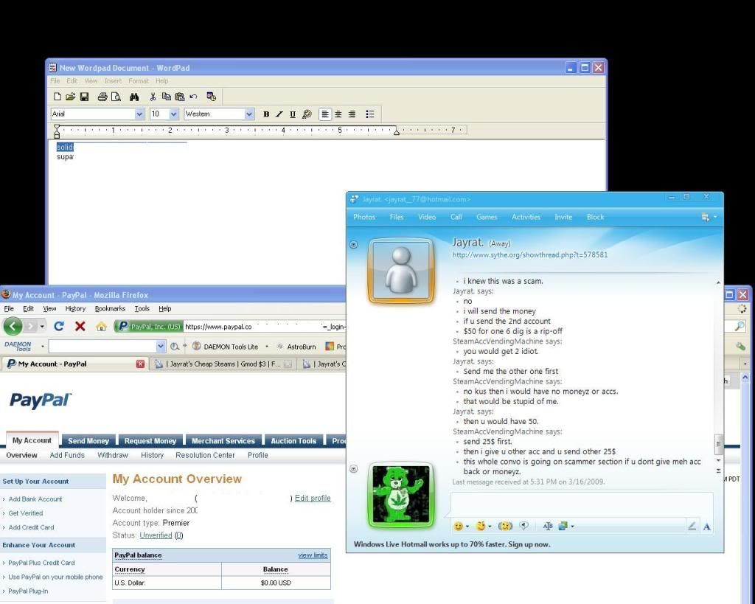Image resolution: width=755 pixels, height=604 pixels.
Task: Open WordPad's Format menu
Action: (x=139, y=81)
